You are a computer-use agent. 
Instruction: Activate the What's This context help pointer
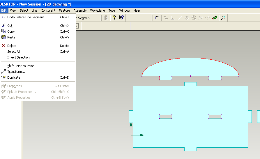(121, 17)
